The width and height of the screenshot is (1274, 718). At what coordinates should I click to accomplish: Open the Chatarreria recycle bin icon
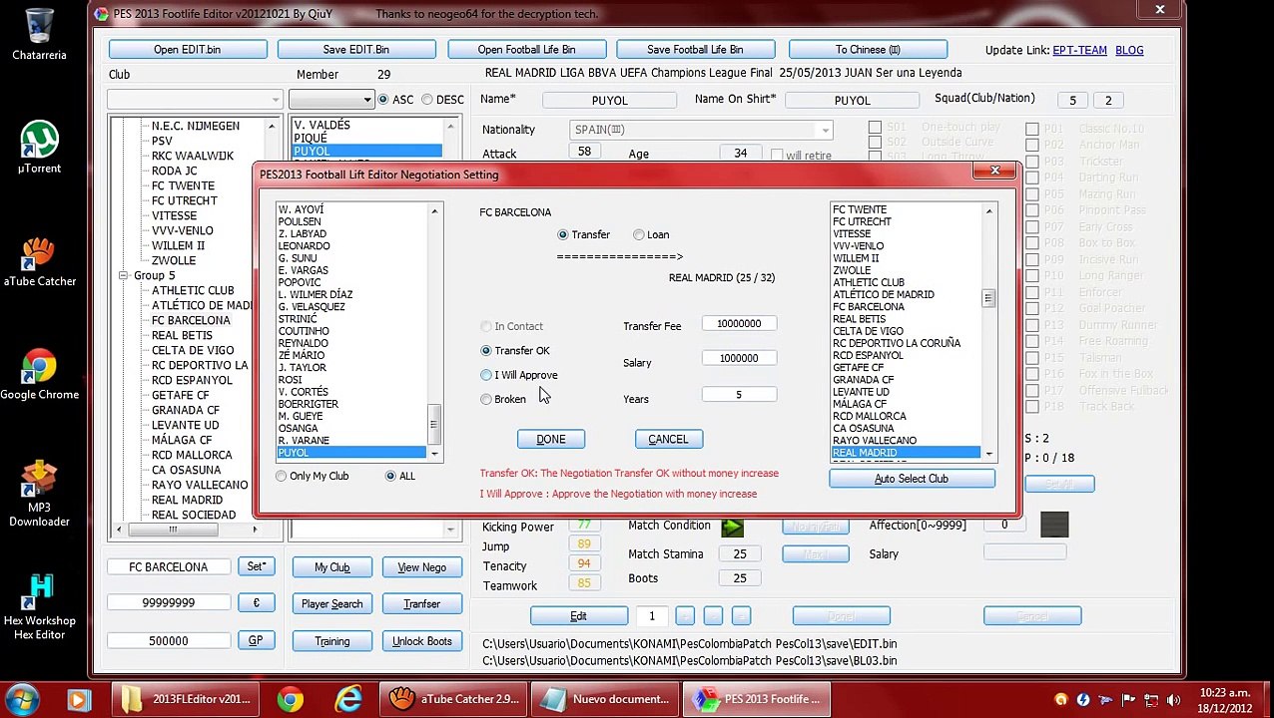pyautogui.click(x=39, y=34)
